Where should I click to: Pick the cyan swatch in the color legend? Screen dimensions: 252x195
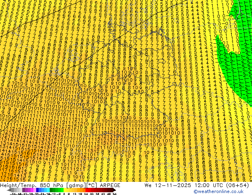coord(48,190)
